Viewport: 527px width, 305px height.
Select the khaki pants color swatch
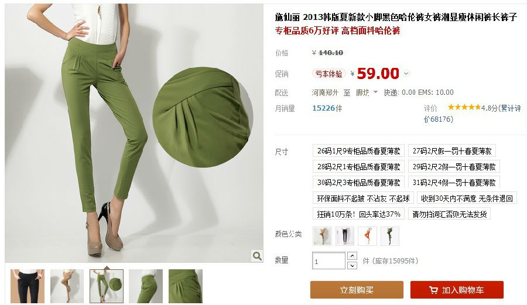pos(322,236)
